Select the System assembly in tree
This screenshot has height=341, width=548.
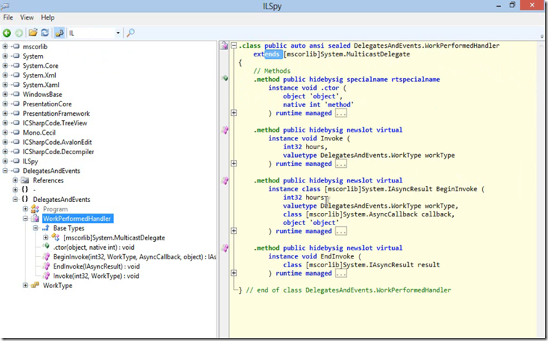[33, 56]
